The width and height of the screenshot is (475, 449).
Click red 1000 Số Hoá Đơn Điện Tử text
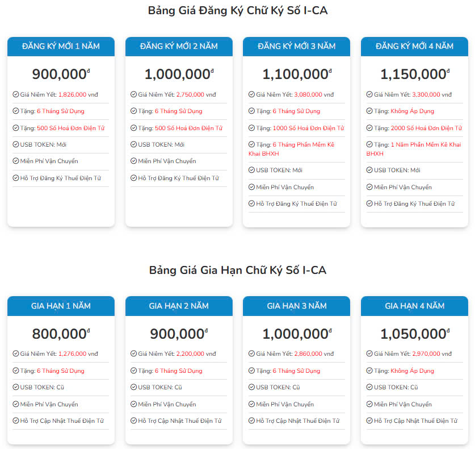pyautogui.click(x=308, y=128)
